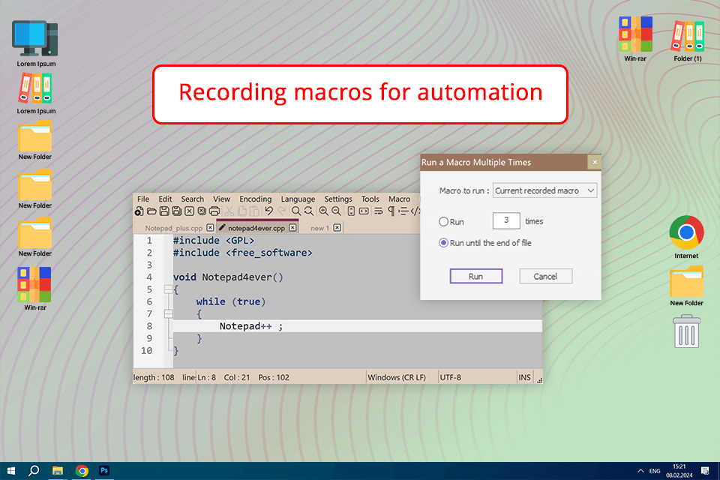Image resolution: width=720 pixels, height=480 pixels.
Task: Switch to the new 1 tab
Action: pos(319,228)
